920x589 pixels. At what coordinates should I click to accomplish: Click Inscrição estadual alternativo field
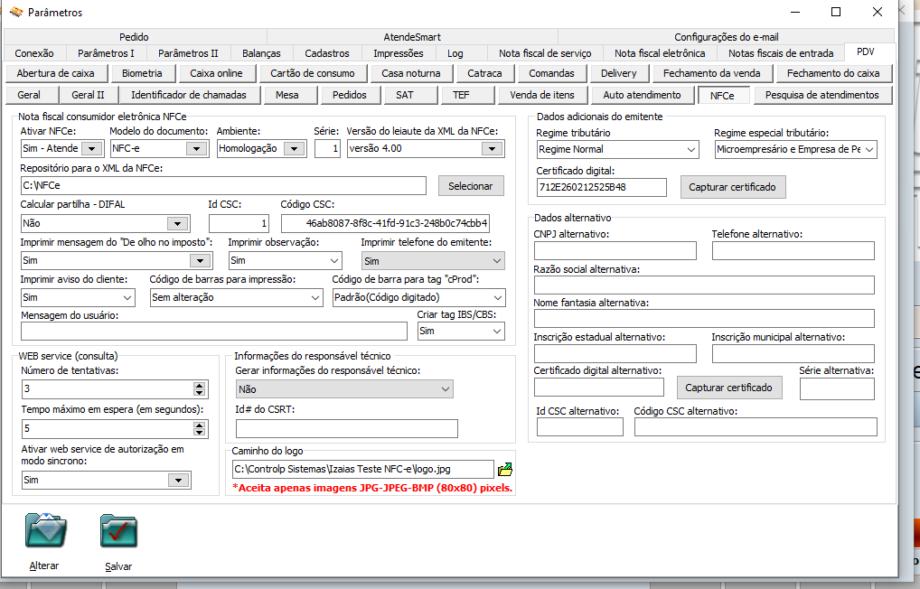615,354
